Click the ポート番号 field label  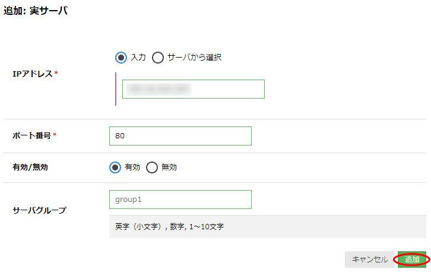pyautogui.click(x=32, y=135)
